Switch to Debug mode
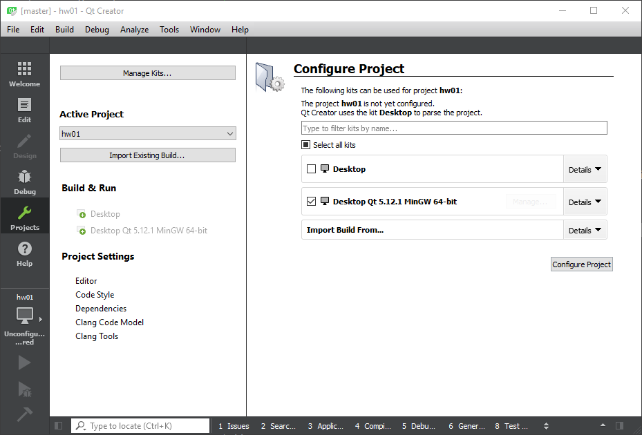The width and height of the screenshot is (642, 435). (25, 182)
